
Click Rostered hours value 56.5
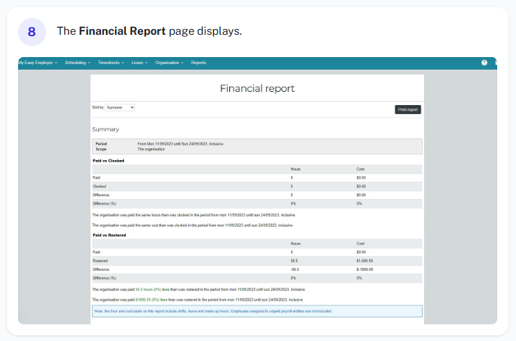pos(294,261)
